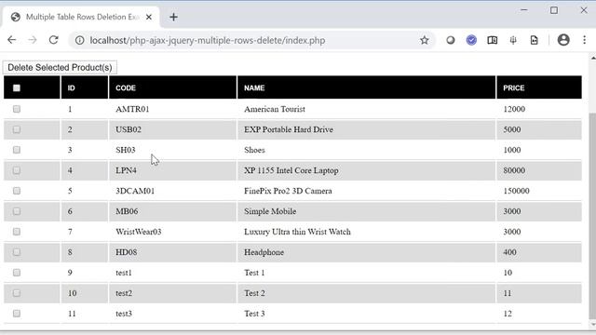Click the HD08 code cell

click(x=172, y=252)
